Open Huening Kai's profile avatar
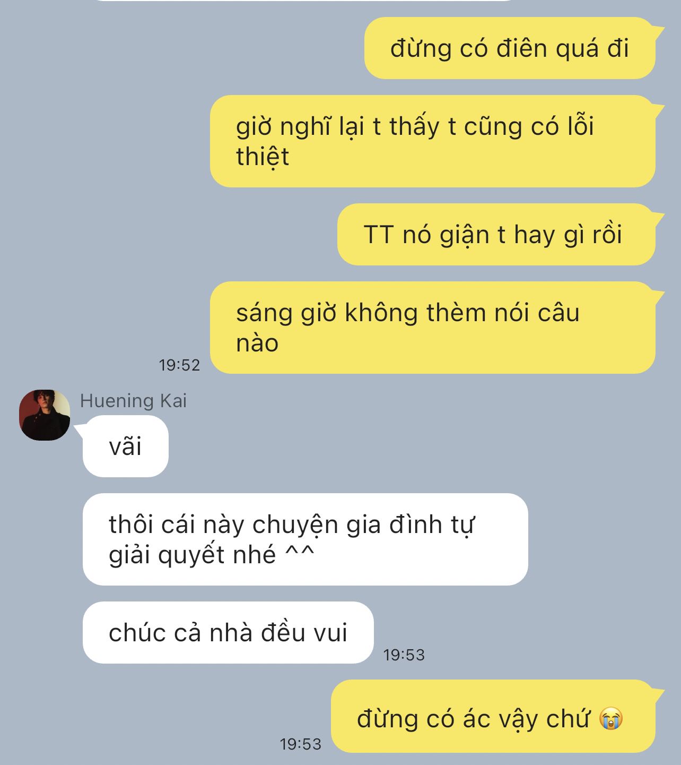 45,415
